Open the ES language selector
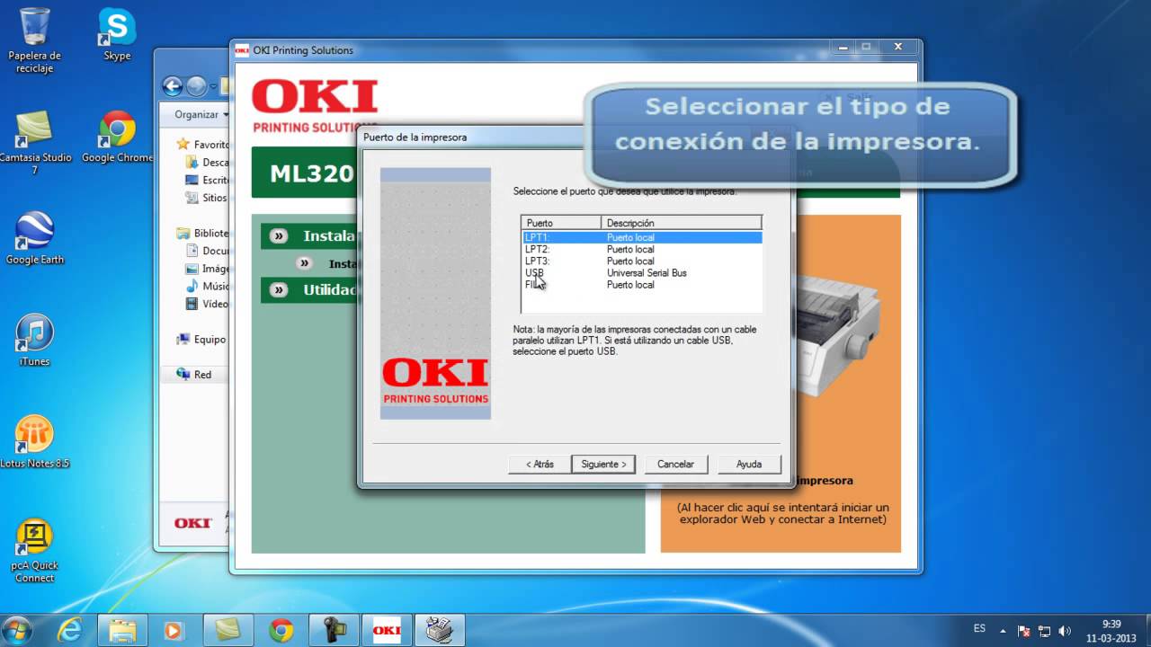 point(979,629)
